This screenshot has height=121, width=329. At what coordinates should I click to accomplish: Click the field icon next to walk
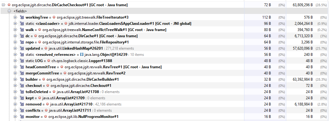tap(22, 30)
